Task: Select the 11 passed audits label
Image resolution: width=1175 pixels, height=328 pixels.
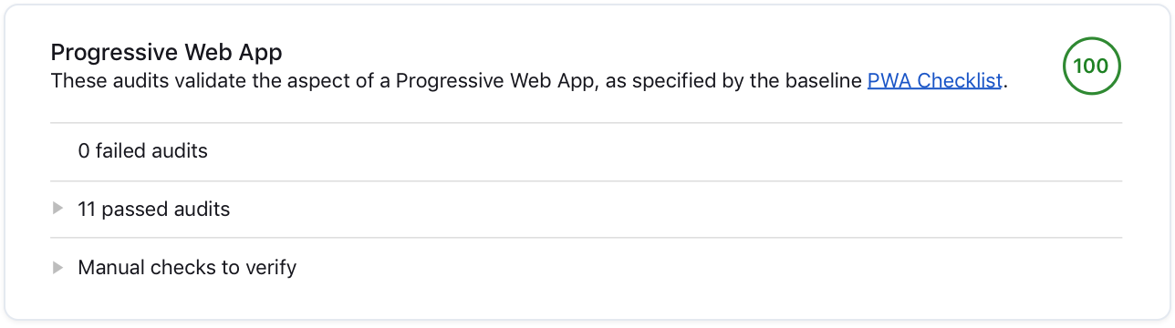Action: 154,210
